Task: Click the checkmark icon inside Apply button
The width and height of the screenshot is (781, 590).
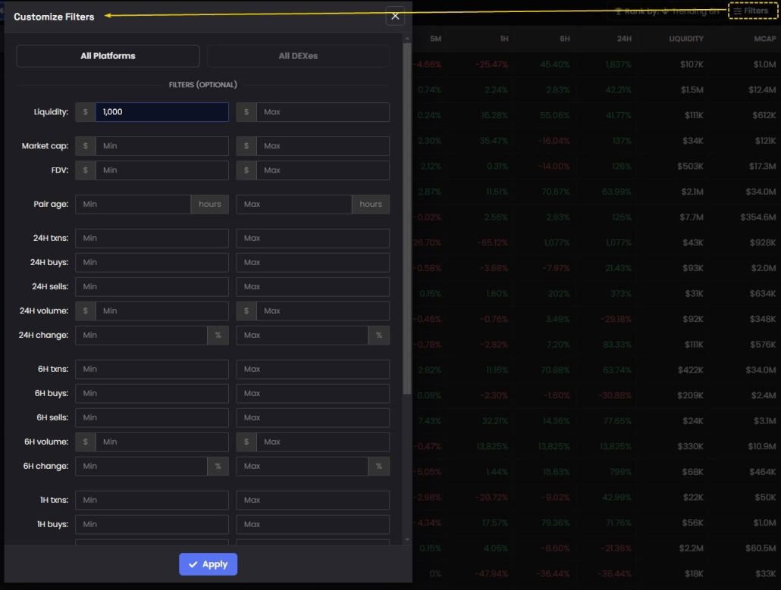Action: pyautogui.click(x=191, y=563)
